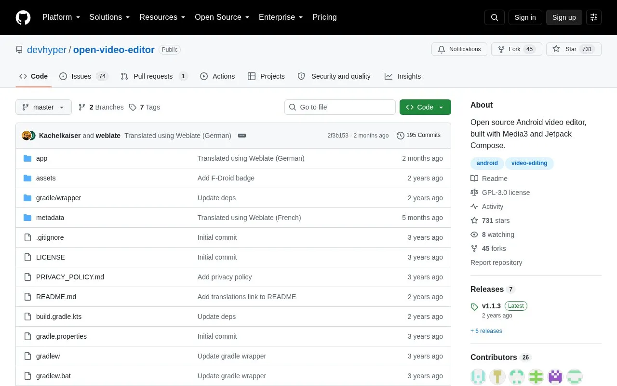Image resolution: width=617 pixels, height=386 pixels.
Task: Open gradle.properties file
Action: click(61, 336)
